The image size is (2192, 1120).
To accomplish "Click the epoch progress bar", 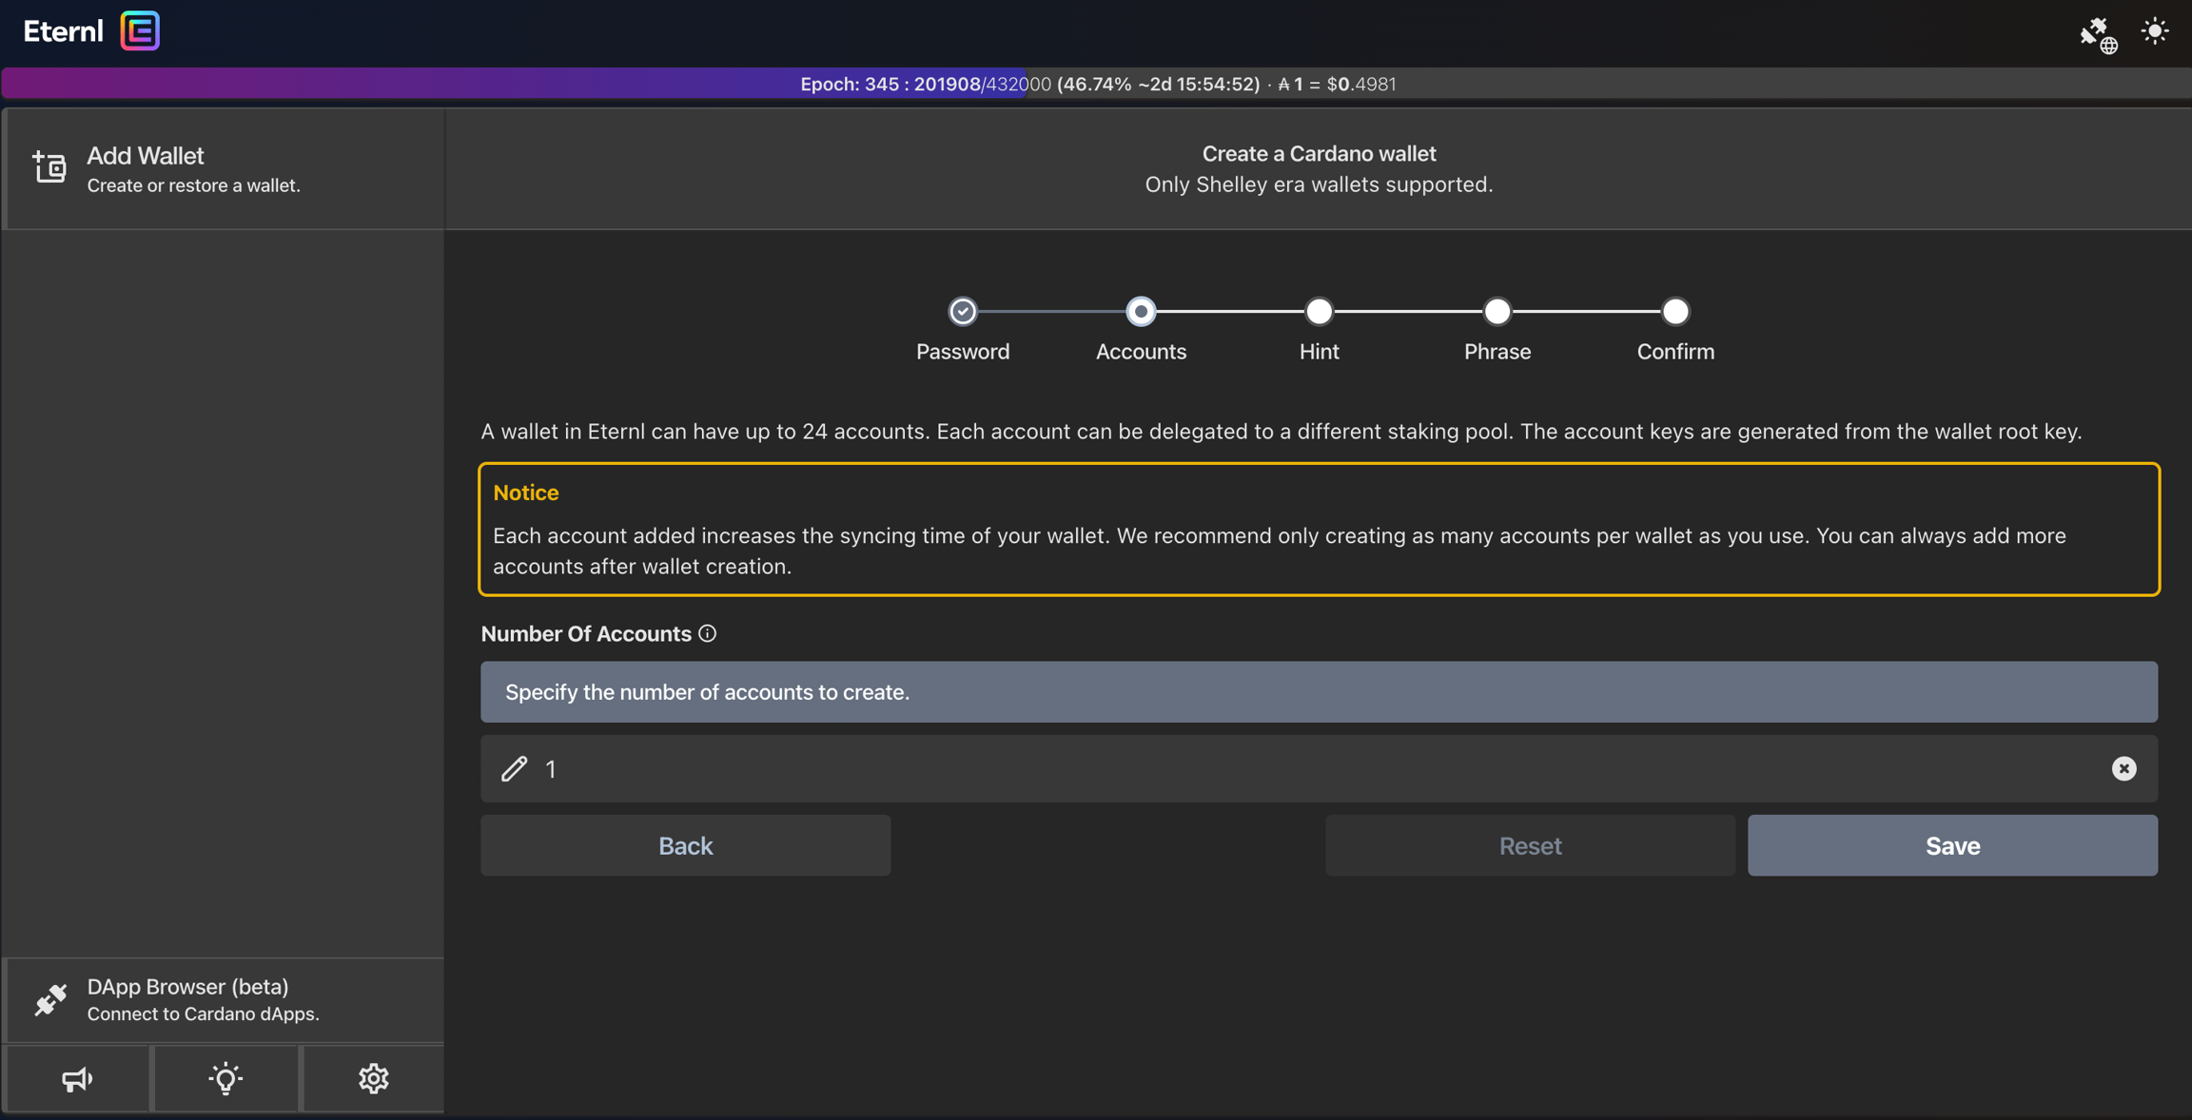I will (1096, 84).
